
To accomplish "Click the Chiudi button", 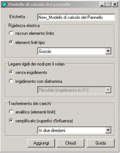I will (x=71, y=143).
